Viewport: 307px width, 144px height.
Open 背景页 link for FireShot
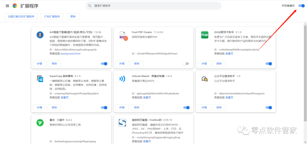click(147, 141)
